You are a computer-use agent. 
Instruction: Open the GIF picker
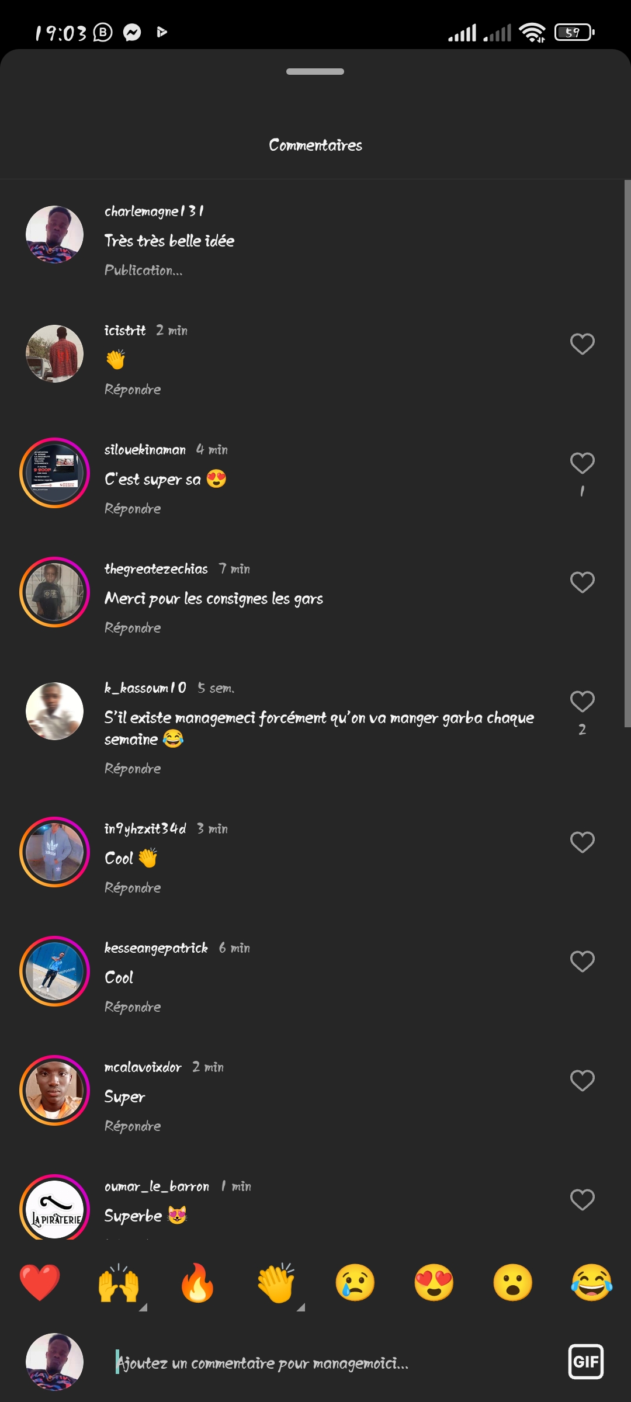[x=586, y=1362]
